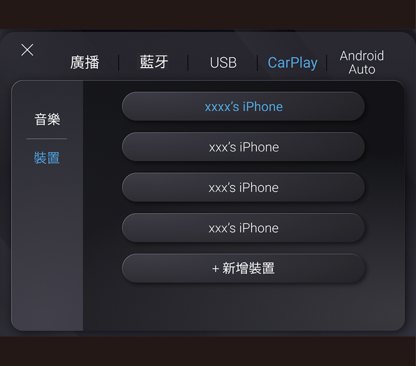The height and width of the screenshot is (366, 416).
Task: Tap the tab between 廣播 and USB
Action: click(x=154, y=62)
